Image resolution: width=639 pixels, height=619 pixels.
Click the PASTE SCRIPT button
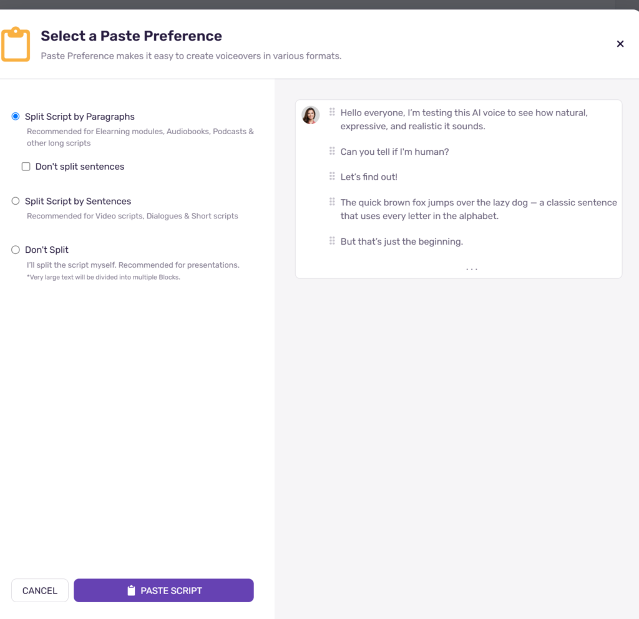point(164,590)
